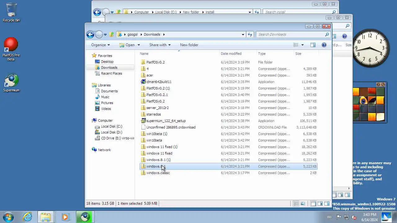
Task: Open recent pages dropdown beside navigation arrows
Action: pos(105,35)
